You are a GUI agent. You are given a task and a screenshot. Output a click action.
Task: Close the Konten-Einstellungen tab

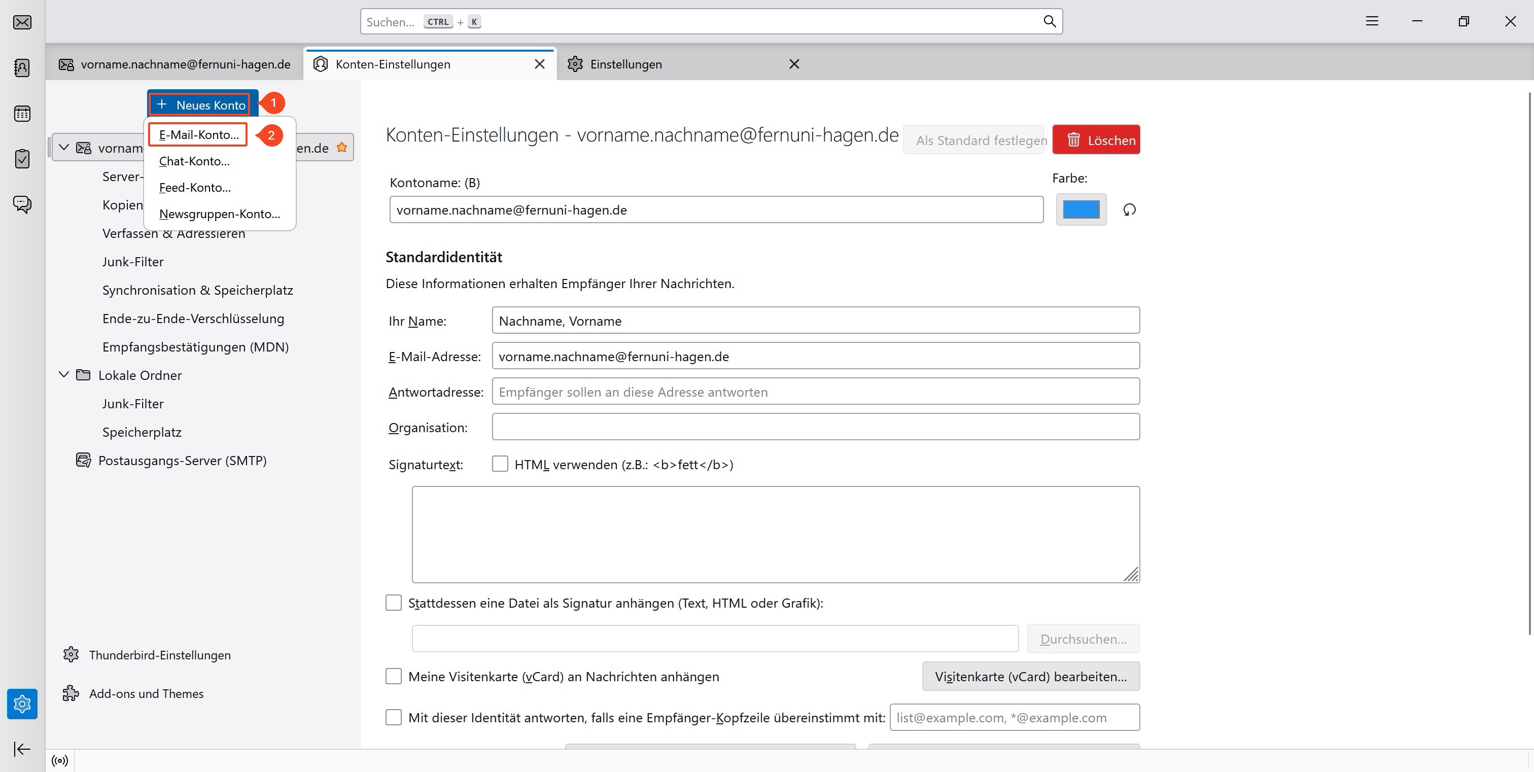pos(540,64)
